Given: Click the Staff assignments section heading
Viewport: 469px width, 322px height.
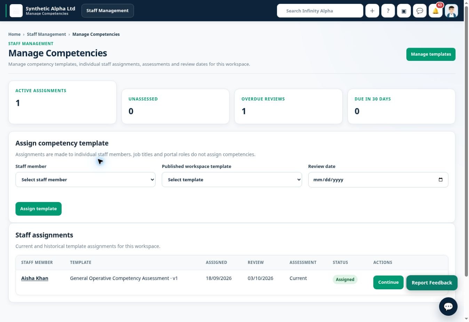Looking at the screenshot, I should pyautogui.click(x=44, y=235).
